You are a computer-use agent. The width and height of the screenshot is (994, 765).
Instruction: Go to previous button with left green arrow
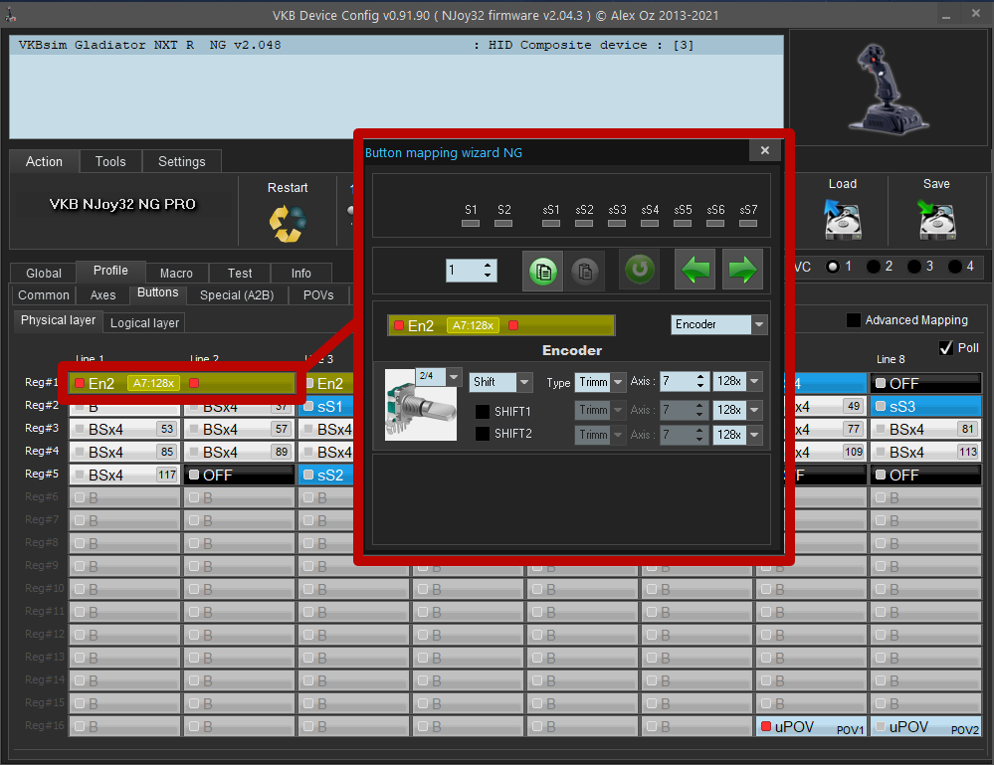(x=695, y=270)
